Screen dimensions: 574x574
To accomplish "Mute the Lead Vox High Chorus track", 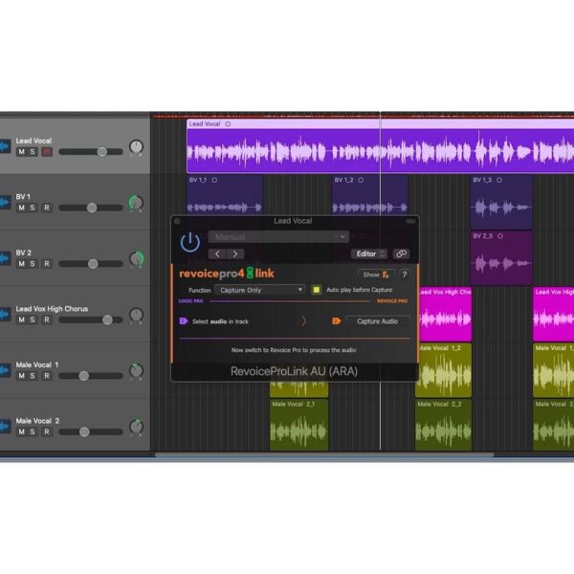I will click(x=22, y=320).
